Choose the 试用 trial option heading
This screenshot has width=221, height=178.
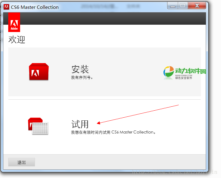80,124
